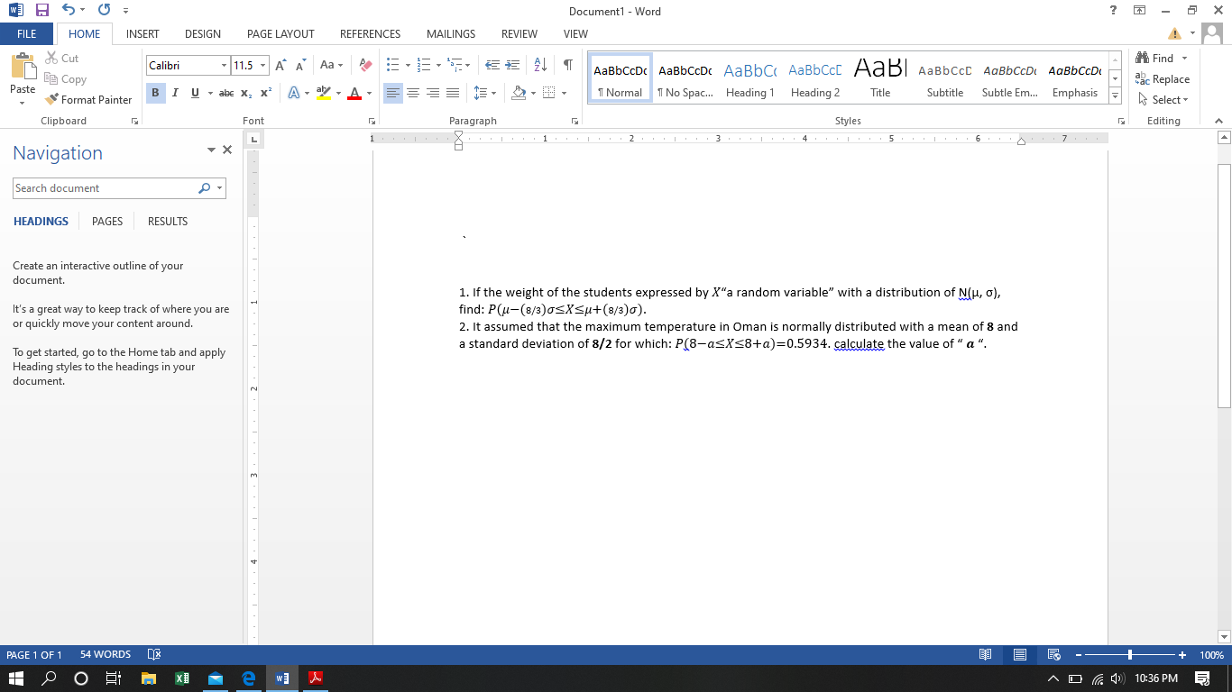Copy selection to clipboard
Image resolution: width=1232 pixels, height=692 pixels.
coord(65,79)
